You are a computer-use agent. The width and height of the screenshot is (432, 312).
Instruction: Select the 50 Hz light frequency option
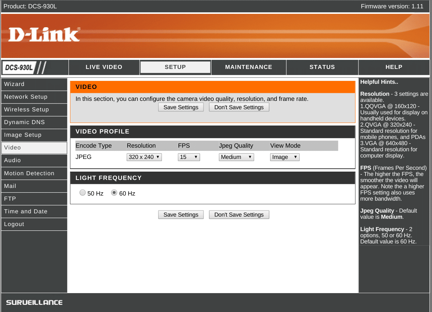pyautogui.click(x=83, y=193)
